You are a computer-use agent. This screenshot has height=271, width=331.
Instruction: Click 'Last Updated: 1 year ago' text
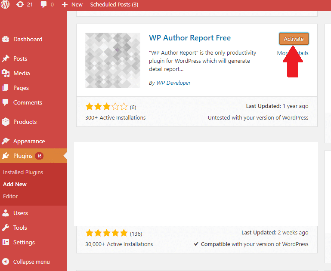pos(277,106)
